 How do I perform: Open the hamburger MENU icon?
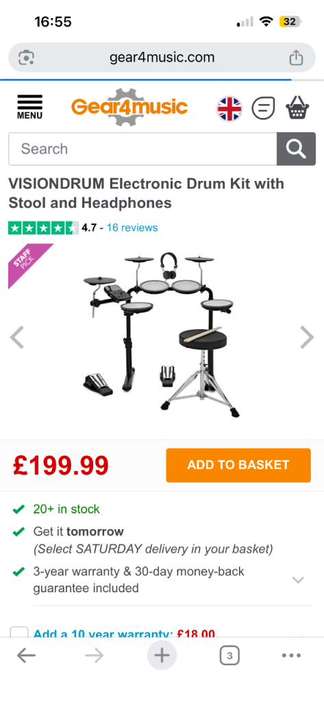pos(30,107)
